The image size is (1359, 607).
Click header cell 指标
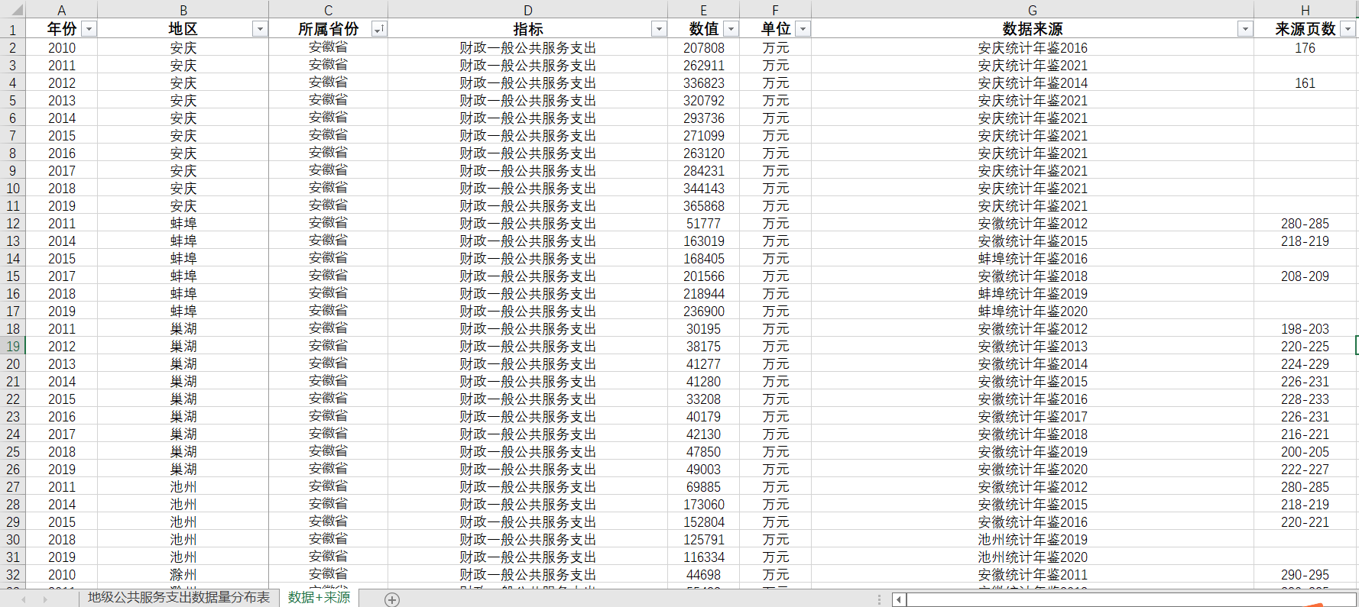528,29
